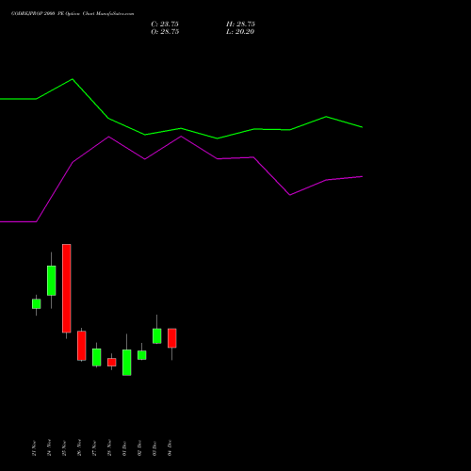Image resolution: width=471 pixels, height=471 pixels.
Task: Click the close value "C: 23.75"
Action: tap(165, 24)
